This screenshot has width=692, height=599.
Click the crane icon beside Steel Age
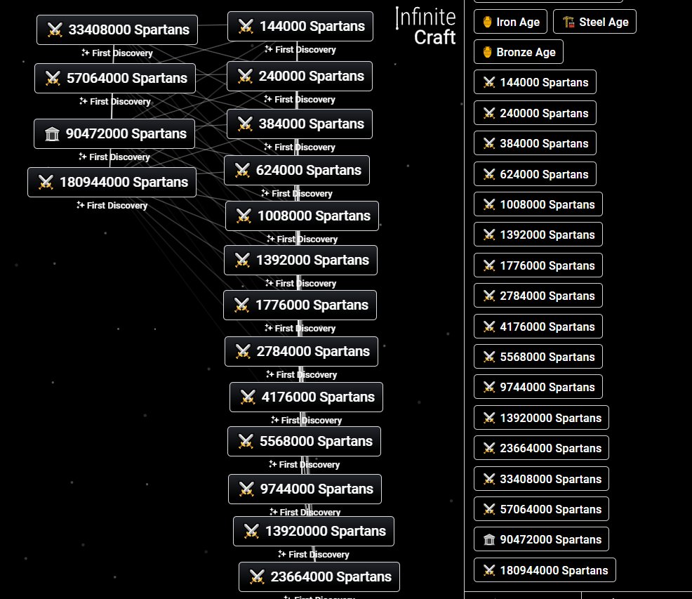click(568, 22)
